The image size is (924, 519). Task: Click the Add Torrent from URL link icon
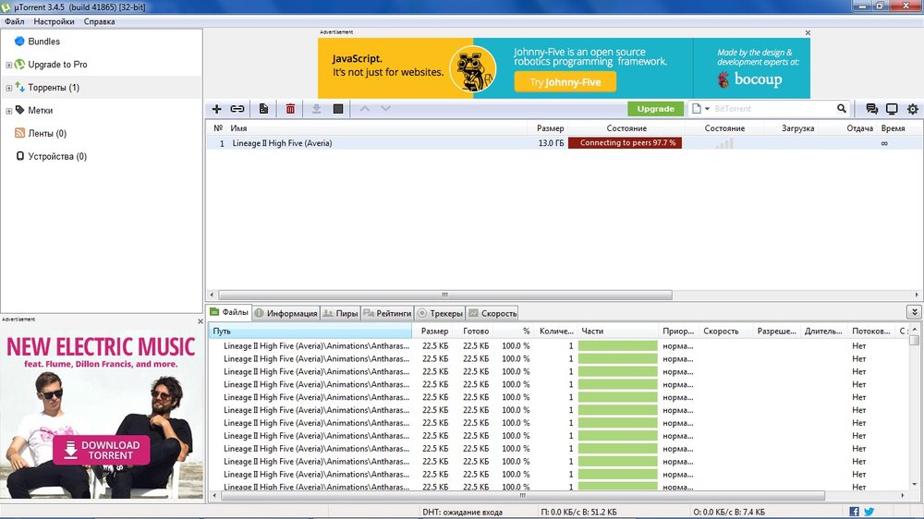tap(237, 109)
